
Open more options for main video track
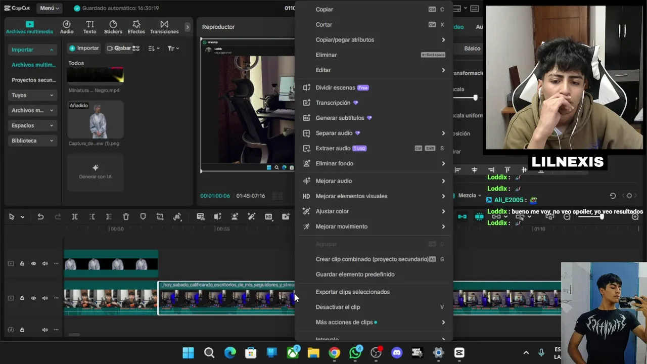click(x=56, y=298)
